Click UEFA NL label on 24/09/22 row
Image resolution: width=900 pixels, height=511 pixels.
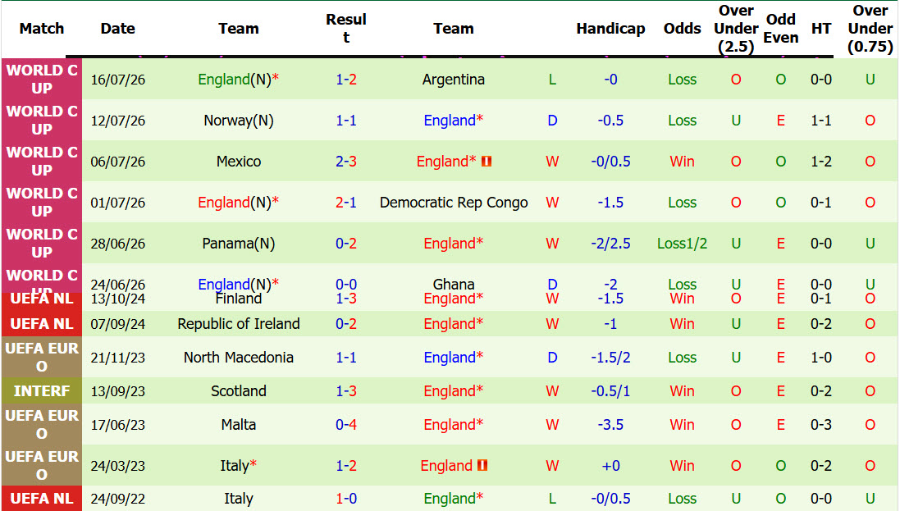(x=42, y=499)
